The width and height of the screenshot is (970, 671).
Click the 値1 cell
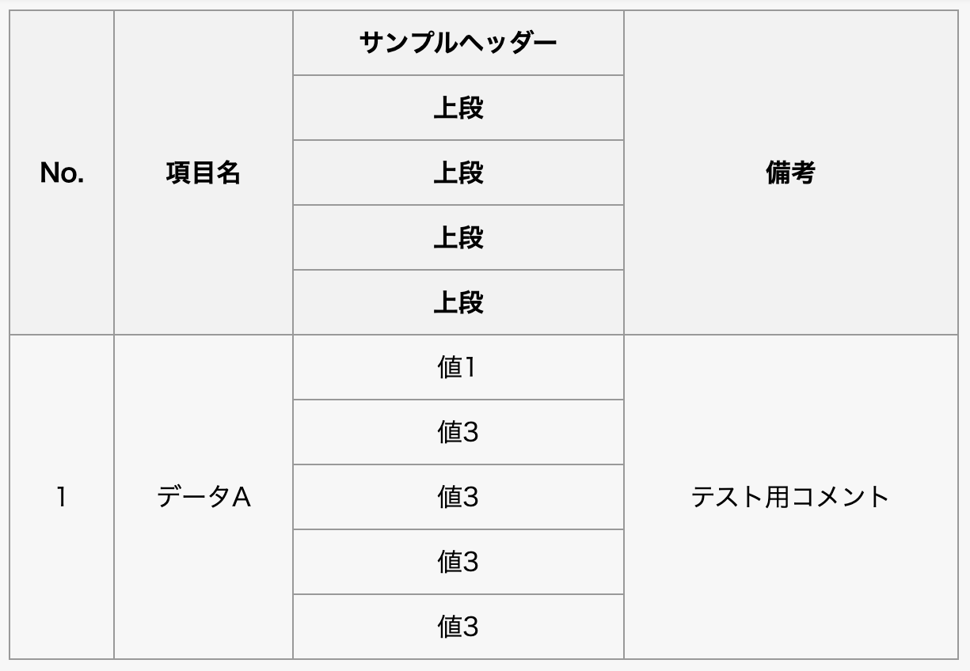coord(458,367)
